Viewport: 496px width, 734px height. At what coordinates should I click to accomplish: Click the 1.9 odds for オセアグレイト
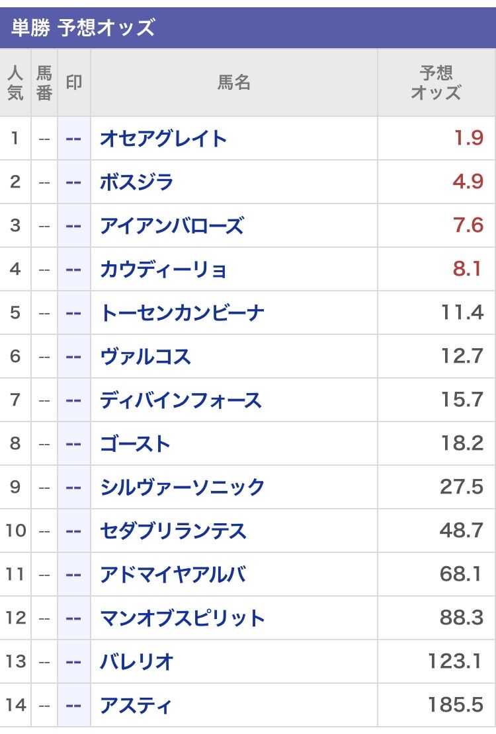[x=468, y=139]
